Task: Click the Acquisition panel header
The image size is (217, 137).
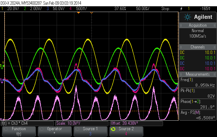Action: pyautogui.click(x=198, y=25)
